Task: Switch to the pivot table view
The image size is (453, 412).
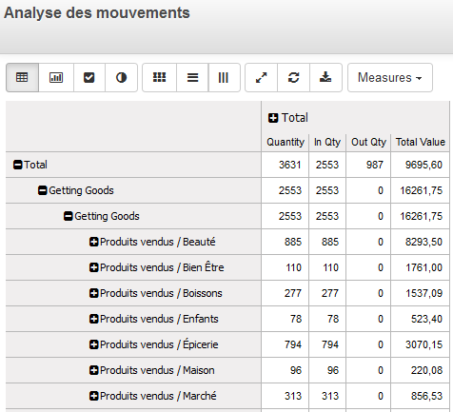Action: tap(22, 77)
